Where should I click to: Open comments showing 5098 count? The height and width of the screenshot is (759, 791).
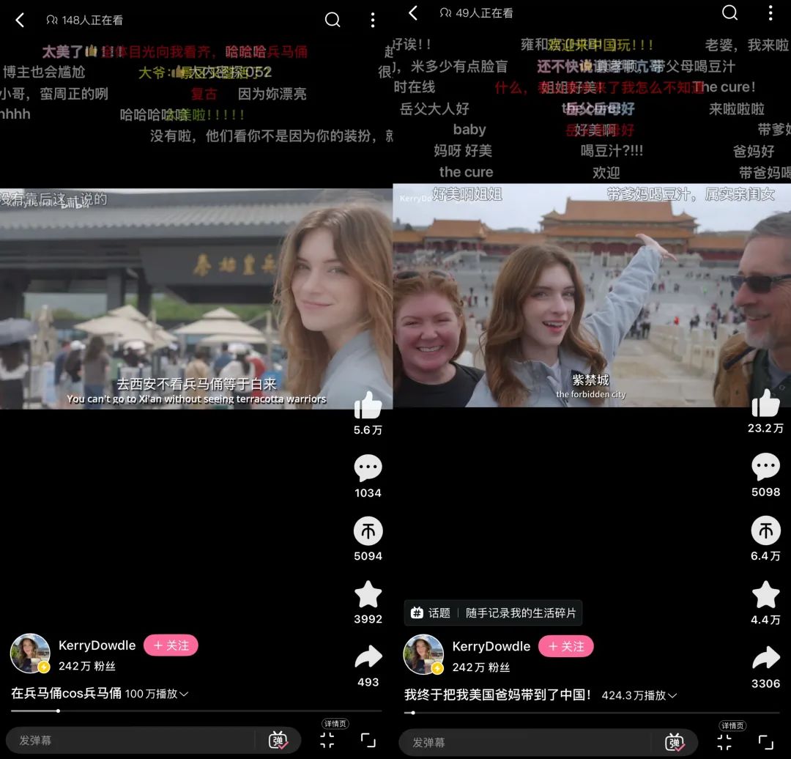tap(765, 467)
